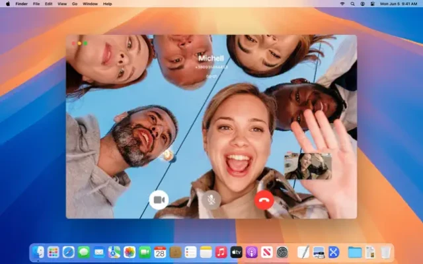Open Notes from the Dock

click(206, 252)
